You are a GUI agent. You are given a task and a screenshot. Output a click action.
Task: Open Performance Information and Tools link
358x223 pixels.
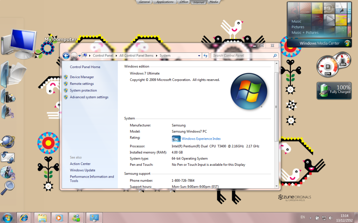92,179
